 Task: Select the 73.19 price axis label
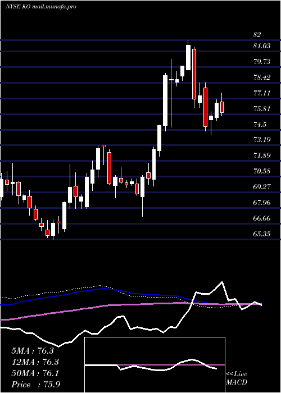tap(262, 140)
